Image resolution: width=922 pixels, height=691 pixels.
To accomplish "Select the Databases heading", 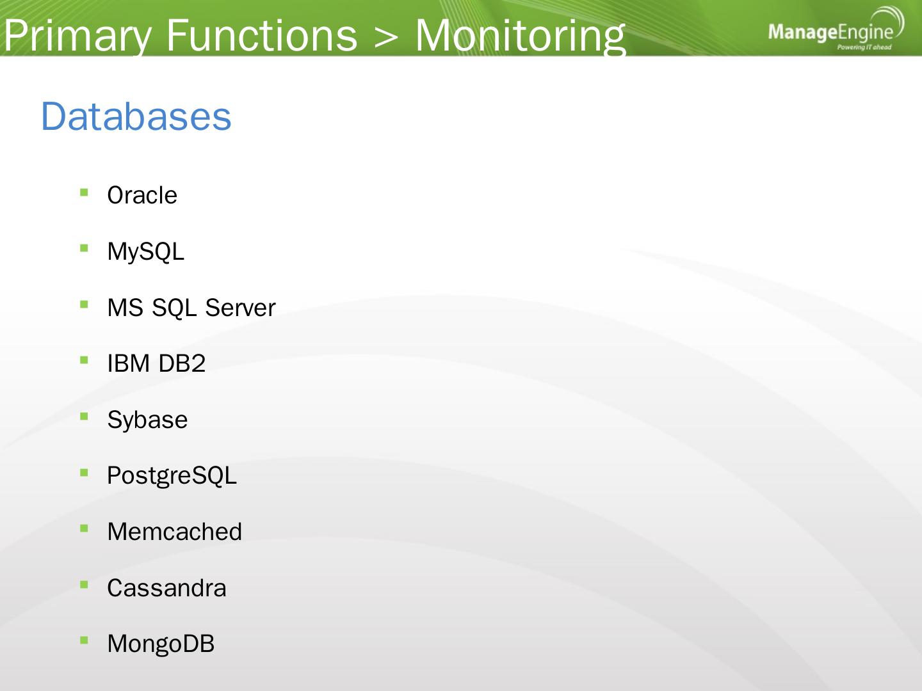I will 136,116.
